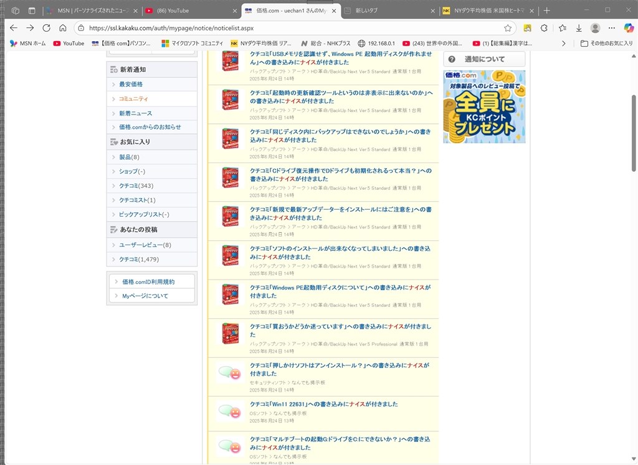
Task: Open the (243) 世界中の外国 bookmark
Action: pos(432,43)
